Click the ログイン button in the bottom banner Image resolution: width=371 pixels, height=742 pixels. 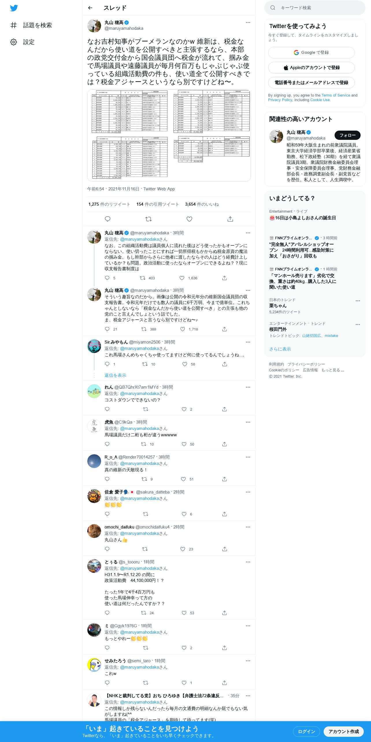point(306,732)
